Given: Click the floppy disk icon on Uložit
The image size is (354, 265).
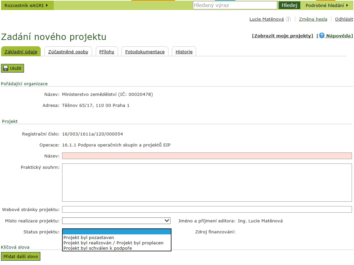Looking at the screenshot, I should [x=6, y=69].
